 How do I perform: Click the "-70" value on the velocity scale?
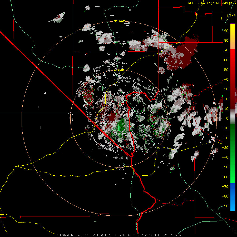(x=225, y=187)
